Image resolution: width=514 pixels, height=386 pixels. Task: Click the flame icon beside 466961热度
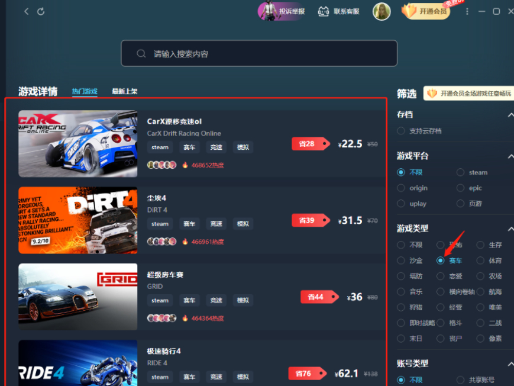pyautogui.click(x=185, y=242)
